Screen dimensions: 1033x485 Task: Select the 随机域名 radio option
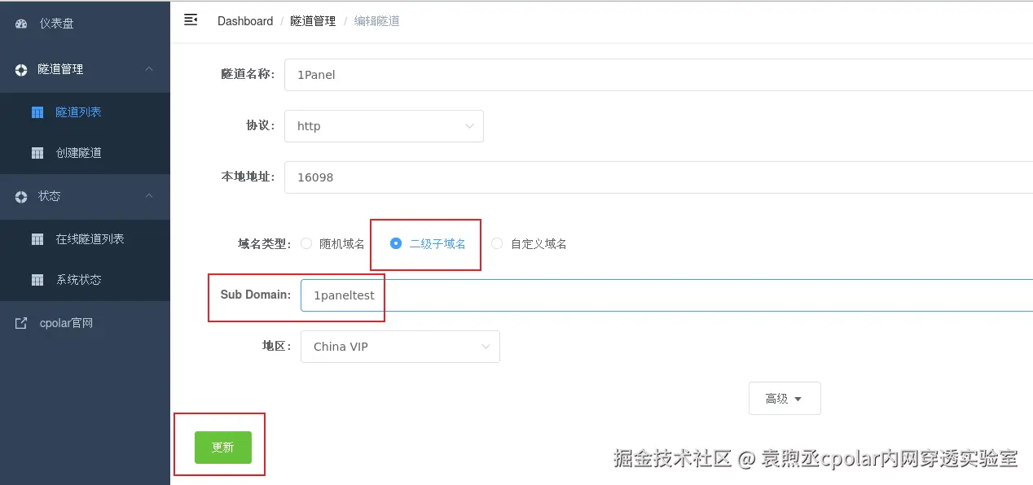tap(306, 243)
